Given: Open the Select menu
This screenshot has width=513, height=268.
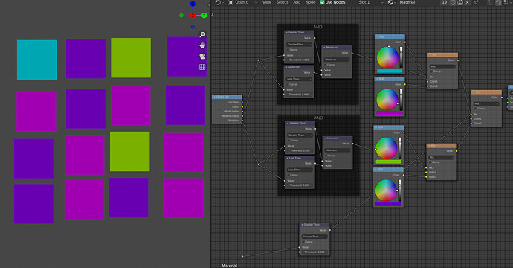Looking at the screenshot, I should pos(282,2).
